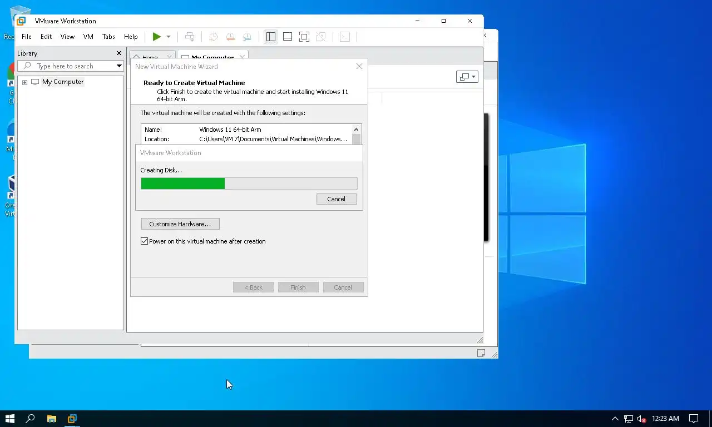Click the note icon on background window
712x427 pixels.
(x=481, y=353)
